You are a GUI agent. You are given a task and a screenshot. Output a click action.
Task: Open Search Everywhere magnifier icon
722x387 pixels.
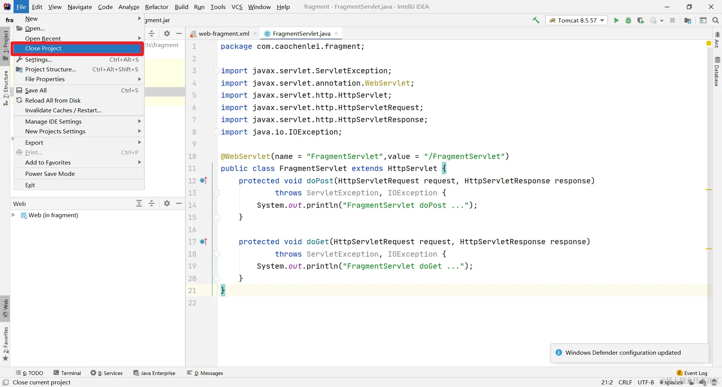tap(716, 20)
